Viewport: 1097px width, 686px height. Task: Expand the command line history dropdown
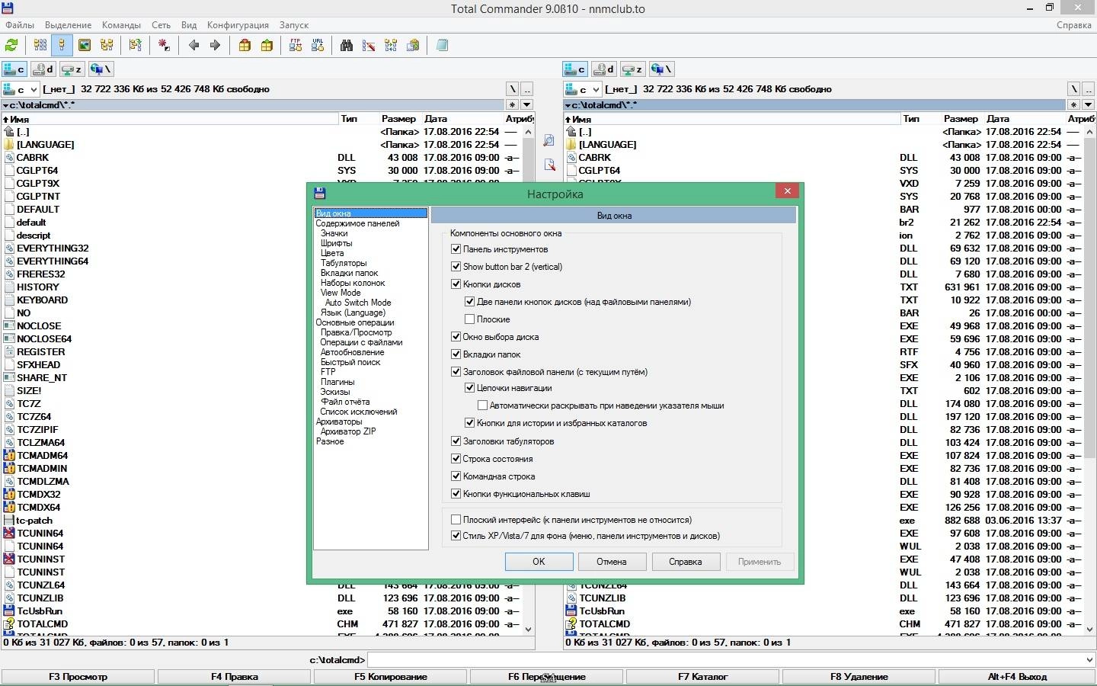[1088, 660]
